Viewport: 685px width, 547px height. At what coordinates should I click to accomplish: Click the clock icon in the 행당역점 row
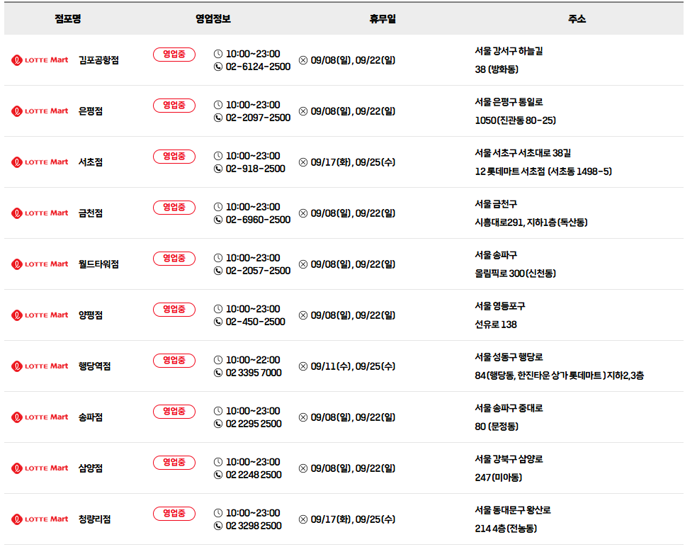click(x=218, y=360)
